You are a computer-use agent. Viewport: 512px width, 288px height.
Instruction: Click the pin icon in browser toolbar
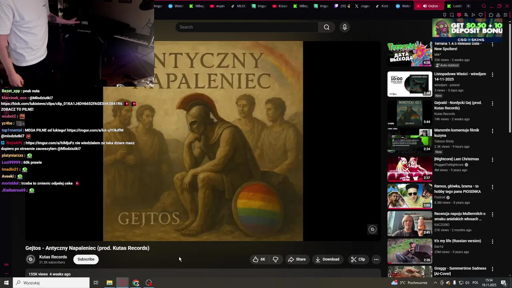click(x=444, y=15)
